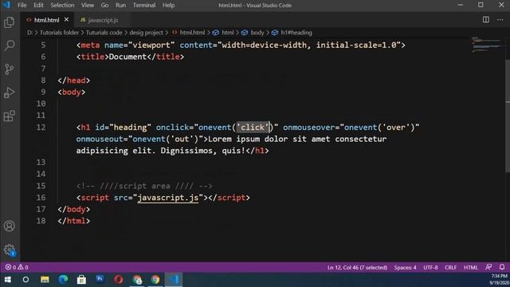
Task: Click the 'Document' title text
Action: 127,57
